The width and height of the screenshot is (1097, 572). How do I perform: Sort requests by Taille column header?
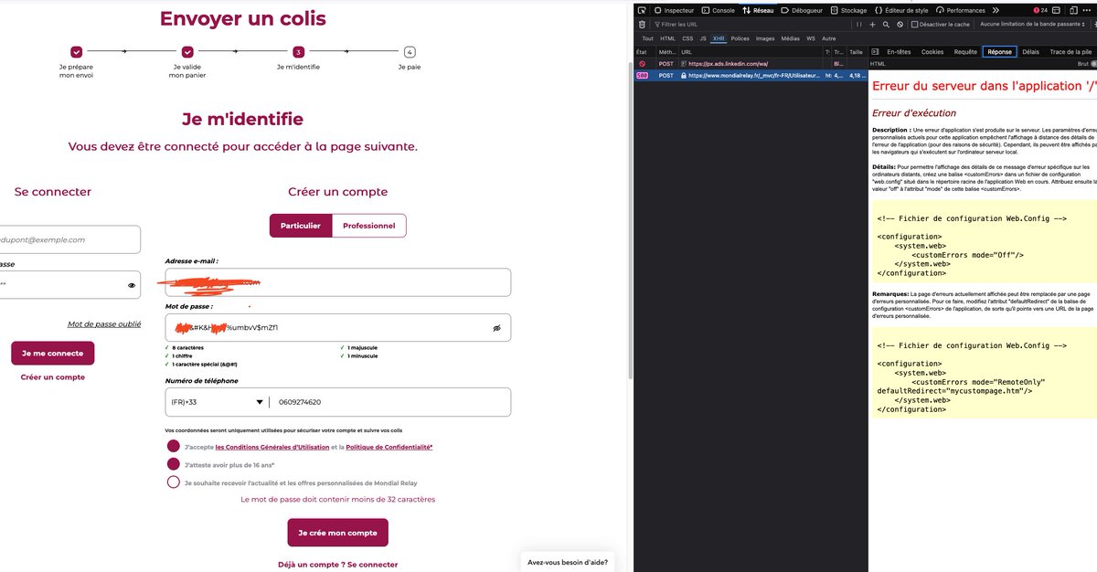856,52
